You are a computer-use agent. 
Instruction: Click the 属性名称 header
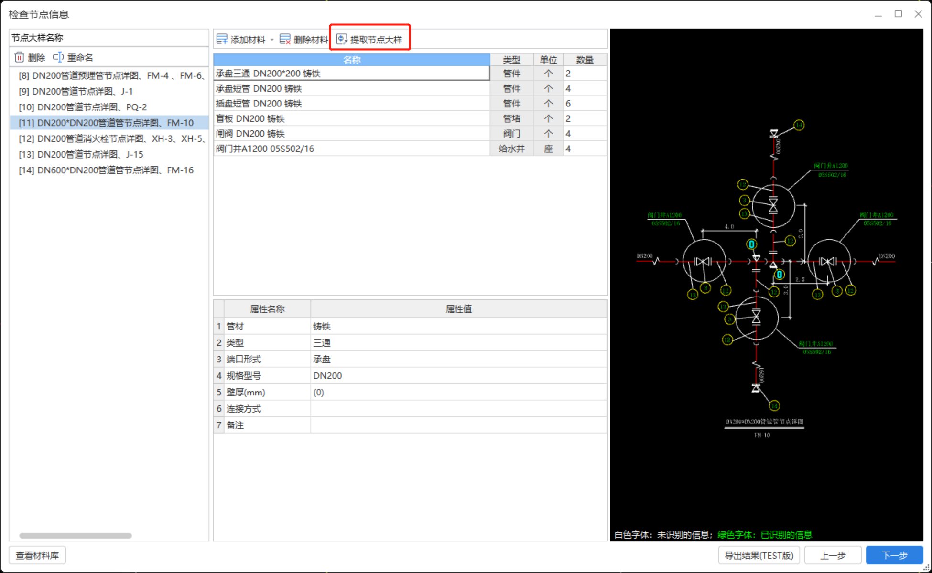[267, 309]
